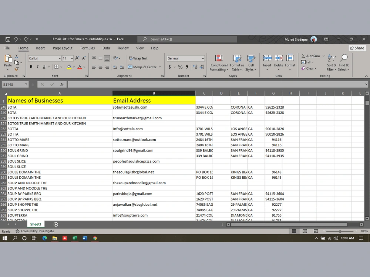Open the Calibri font name dropdown
The image size is (370, 277).
click(x=60, y=58)
